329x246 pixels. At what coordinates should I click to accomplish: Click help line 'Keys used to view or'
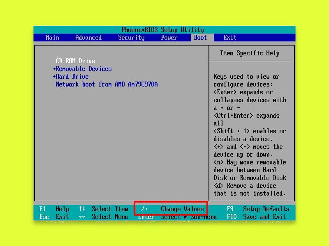click(x=246, y=77)
